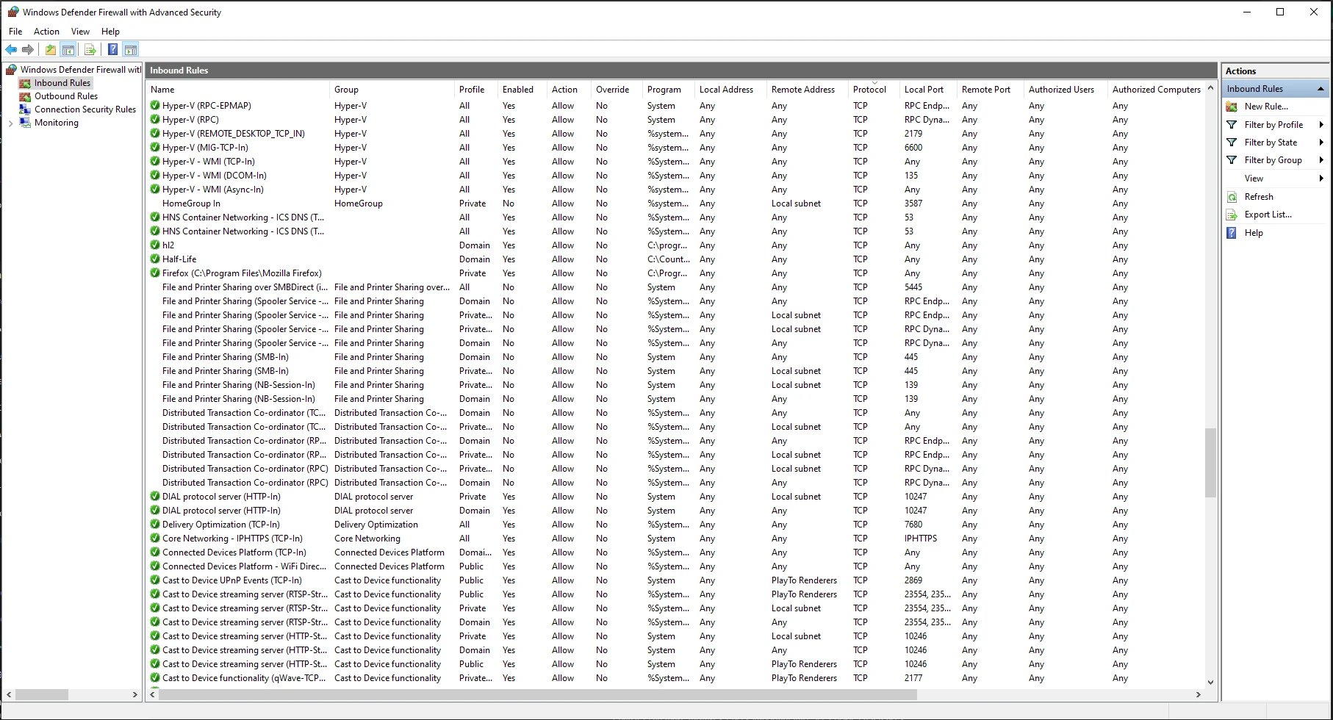Image resolution: width=1333 pixels, height=720 pixels.
Task: Click the green check icon beside hl2 rule
Action: click(155, 245)
